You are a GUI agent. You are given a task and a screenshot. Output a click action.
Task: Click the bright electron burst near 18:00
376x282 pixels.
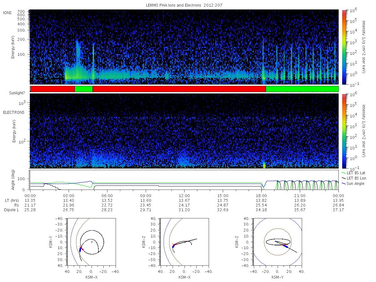264,165
